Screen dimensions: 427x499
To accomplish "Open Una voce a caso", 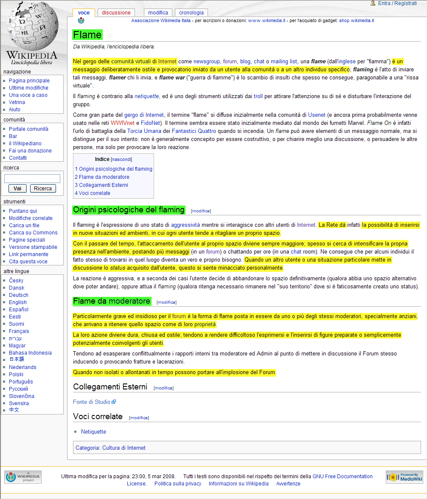I will tap(28, 95).
